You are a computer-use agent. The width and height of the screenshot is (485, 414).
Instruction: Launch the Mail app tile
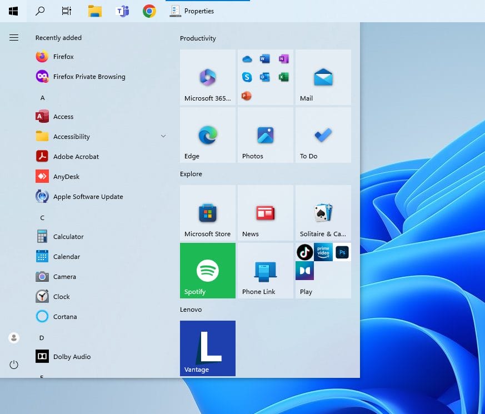point(323,77)
